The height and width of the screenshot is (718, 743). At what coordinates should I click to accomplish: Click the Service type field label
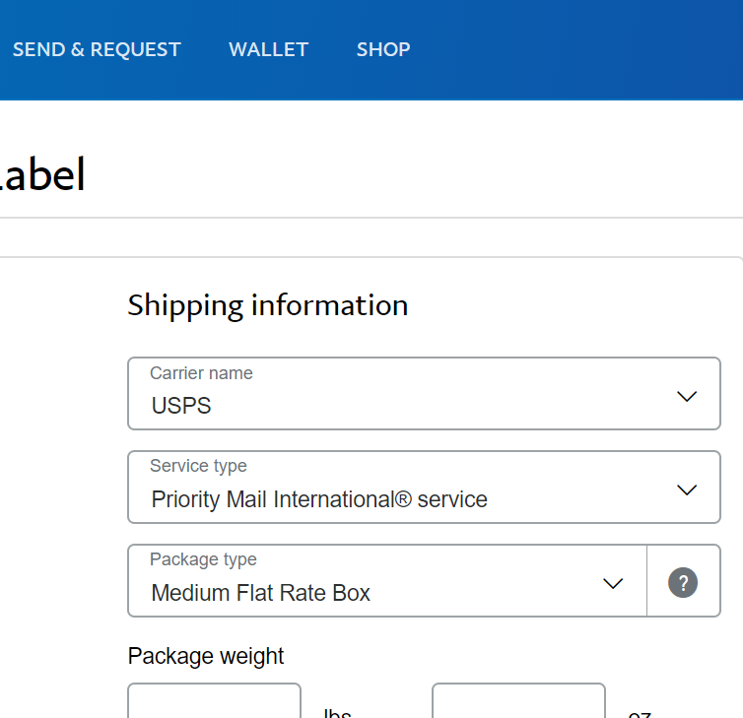(198, 466)
